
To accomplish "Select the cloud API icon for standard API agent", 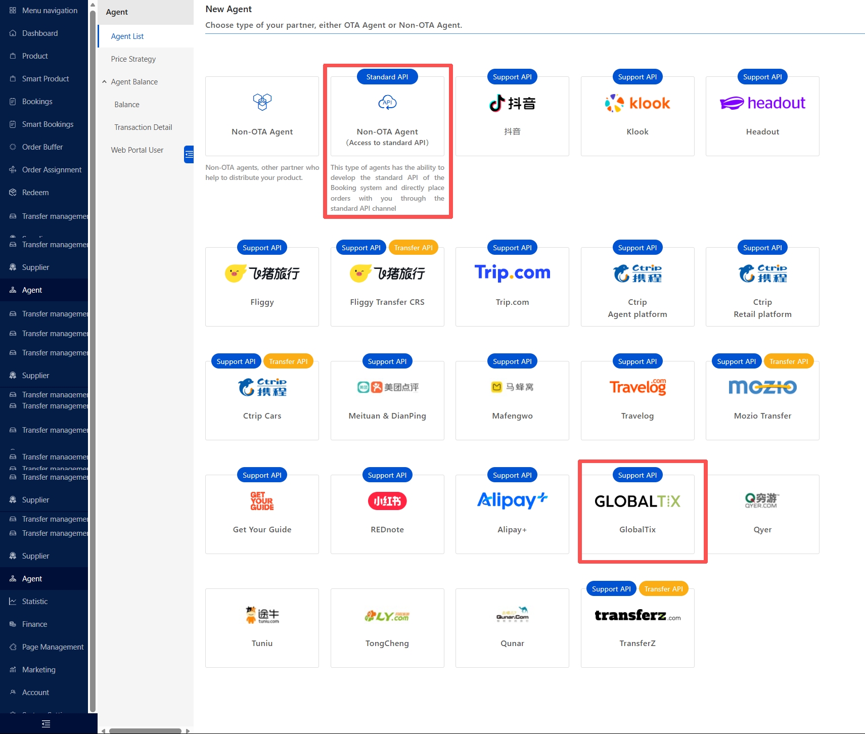I will [x=387, y=103].
